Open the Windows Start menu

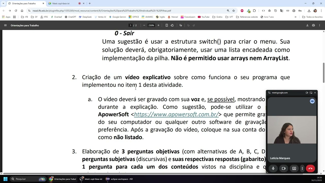point(5,179)
